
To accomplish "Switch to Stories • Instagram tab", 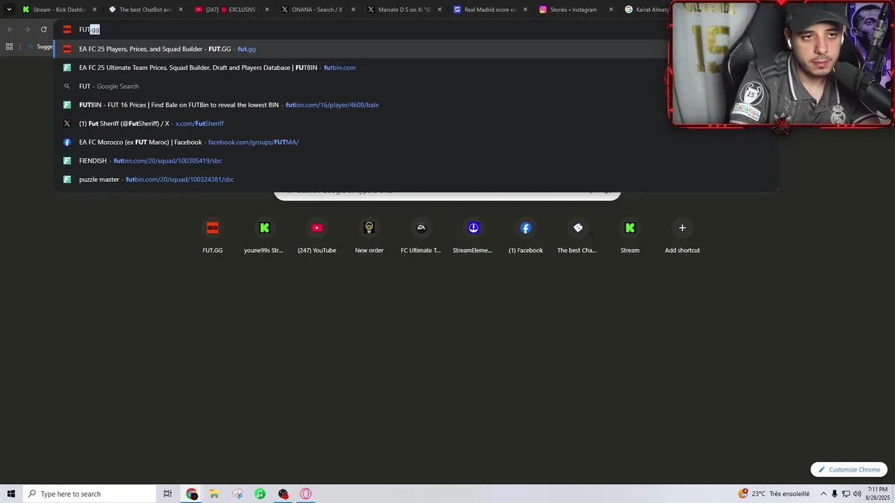I will [576, 10].
